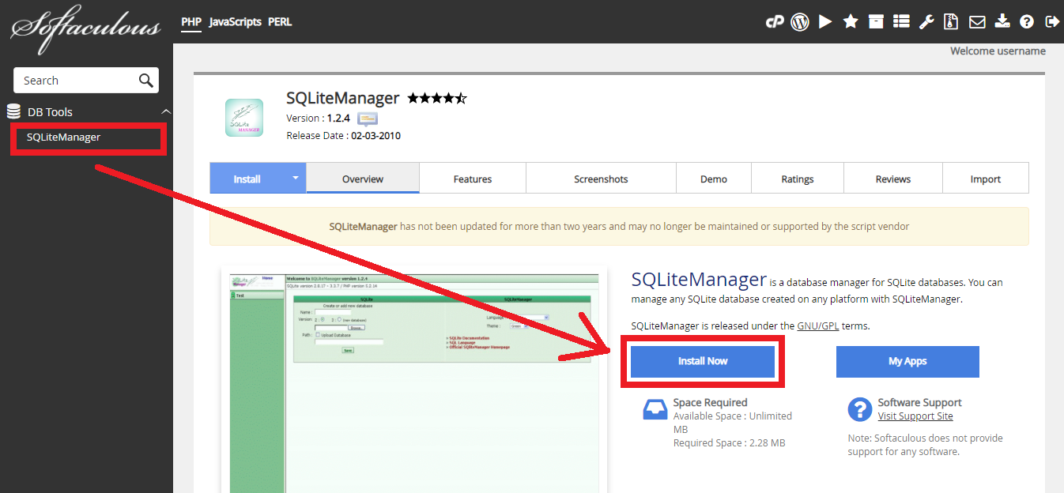The height and width of the screenshot is (493, 1064).
Task: Open Installations using the box icon
Action: [x=875, y=21]
